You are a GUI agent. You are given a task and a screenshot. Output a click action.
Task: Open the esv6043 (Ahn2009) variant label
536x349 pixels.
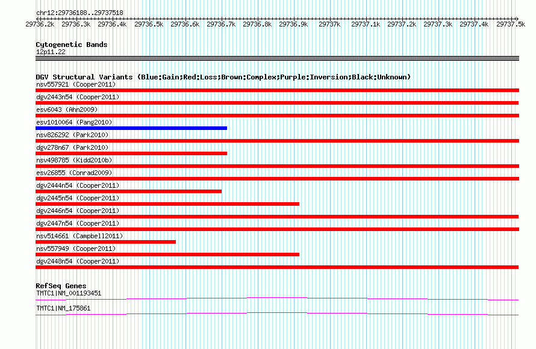tap(67, 110)
